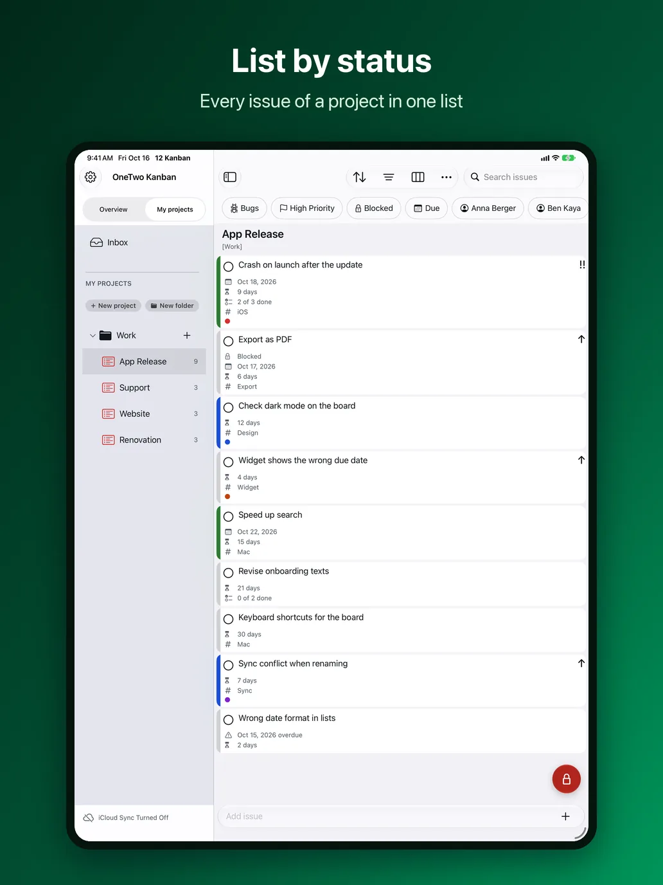Viewport: 663px width, 885px height.
Task: Mark Keyboard shortcuts issue done
Action: [228, 619]
